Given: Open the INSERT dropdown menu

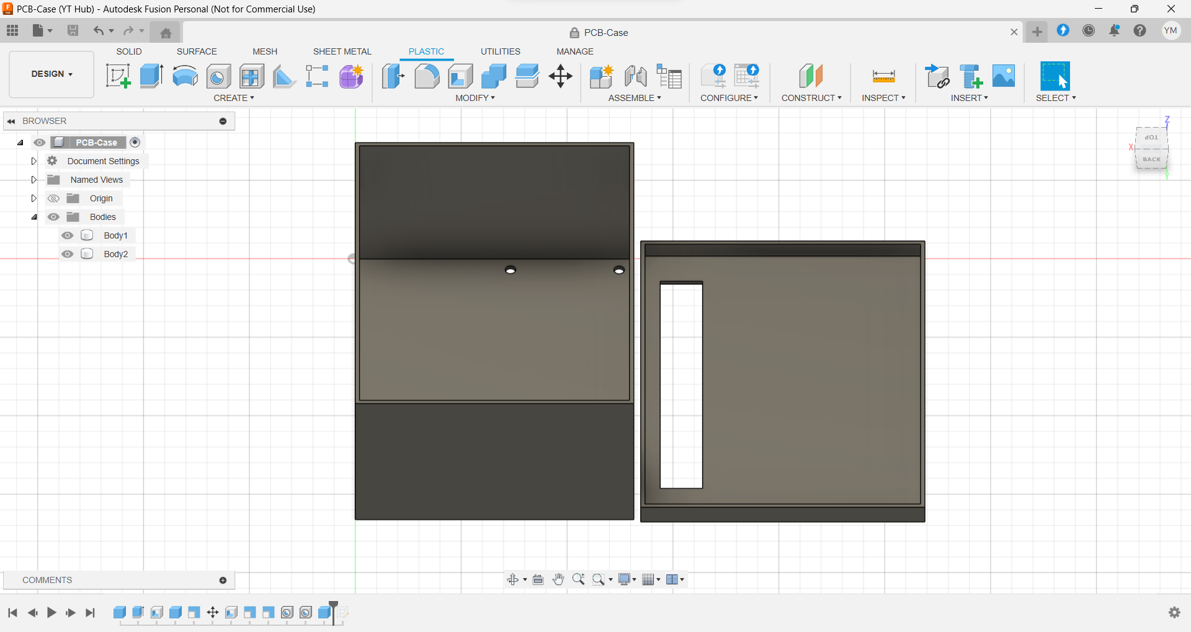Looking at the screenshot, I should 970,98.
